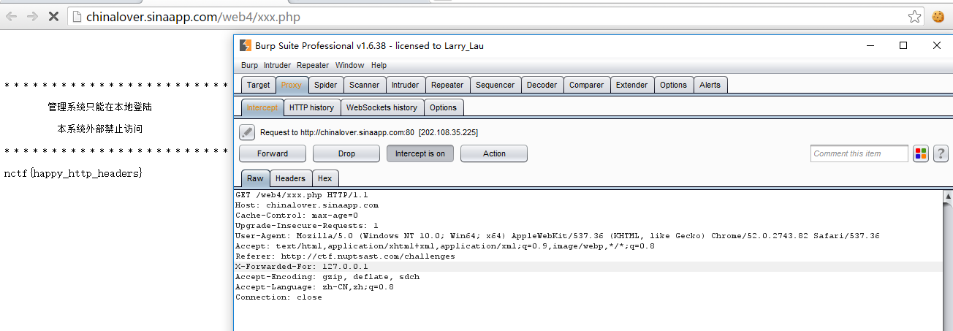This screenshot has height=331, width=953.
Task: Forward the intercepted request
Action: pos(273,153)
